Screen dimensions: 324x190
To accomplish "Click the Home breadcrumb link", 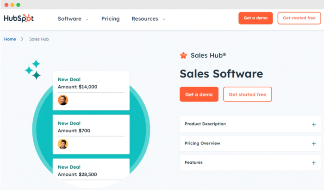I will tap(10, 39).
